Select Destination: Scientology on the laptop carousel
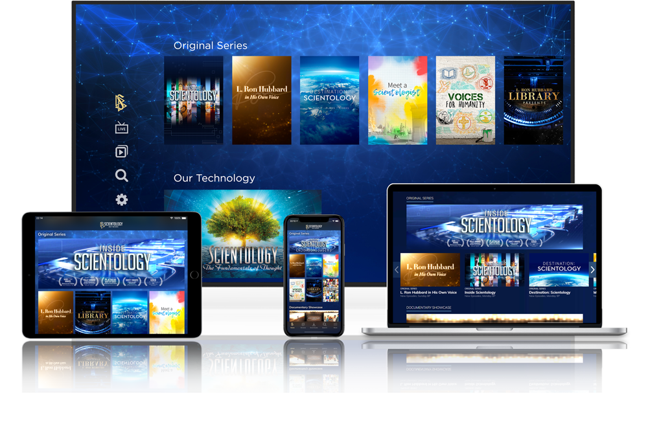Viewport: 648px width, 426px height. (x=559, y=269)
